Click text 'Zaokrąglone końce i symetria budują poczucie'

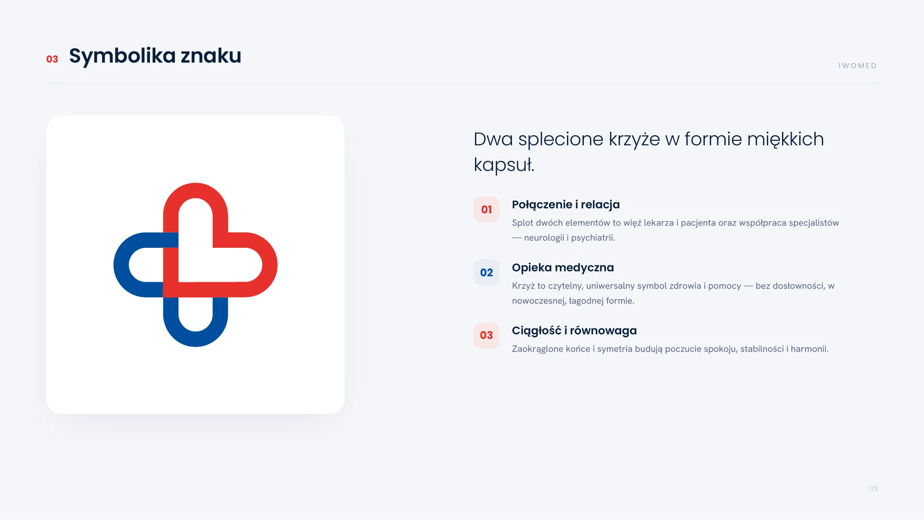tap(606, 349)
